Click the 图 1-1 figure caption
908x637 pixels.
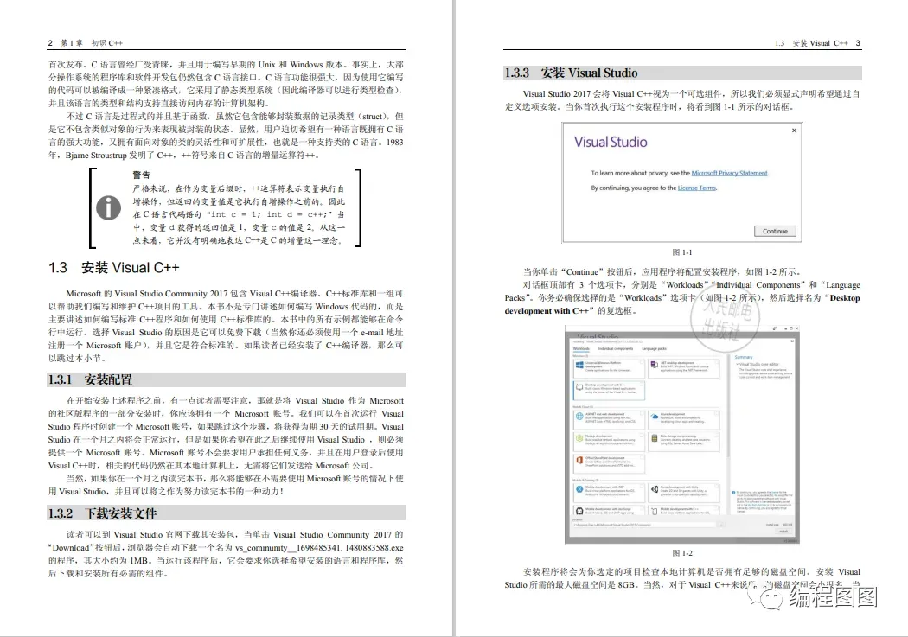click(x=682, y=252)
